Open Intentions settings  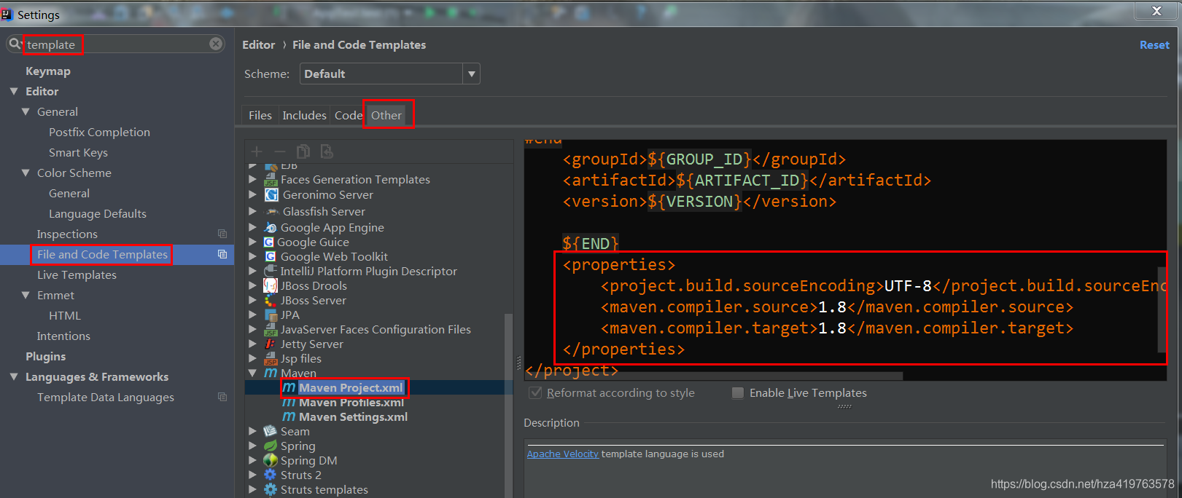pos(63,336)
